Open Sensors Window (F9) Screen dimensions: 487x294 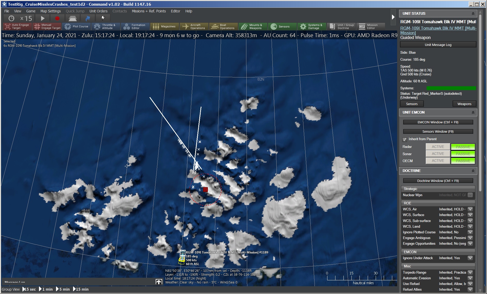[438, 131]
